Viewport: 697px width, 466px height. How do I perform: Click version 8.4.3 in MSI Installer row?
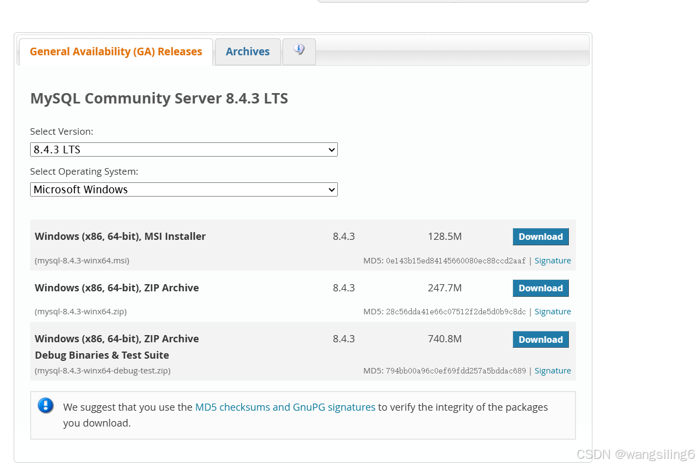(x=344, y=237)
